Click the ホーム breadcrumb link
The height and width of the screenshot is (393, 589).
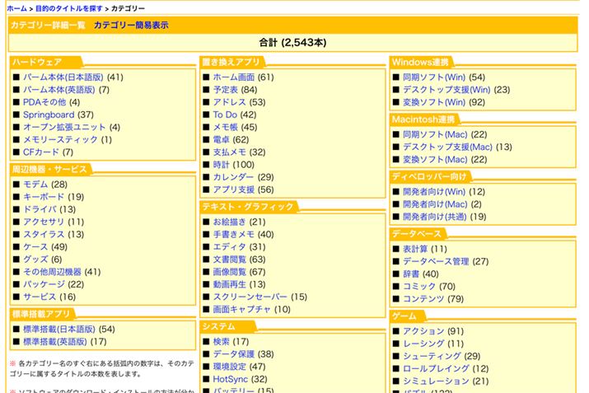(16, 7)
